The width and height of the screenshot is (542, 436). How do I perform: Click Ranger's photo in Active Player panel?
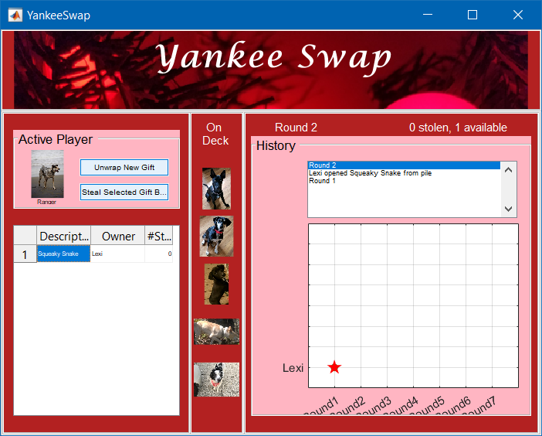(47, 173)
